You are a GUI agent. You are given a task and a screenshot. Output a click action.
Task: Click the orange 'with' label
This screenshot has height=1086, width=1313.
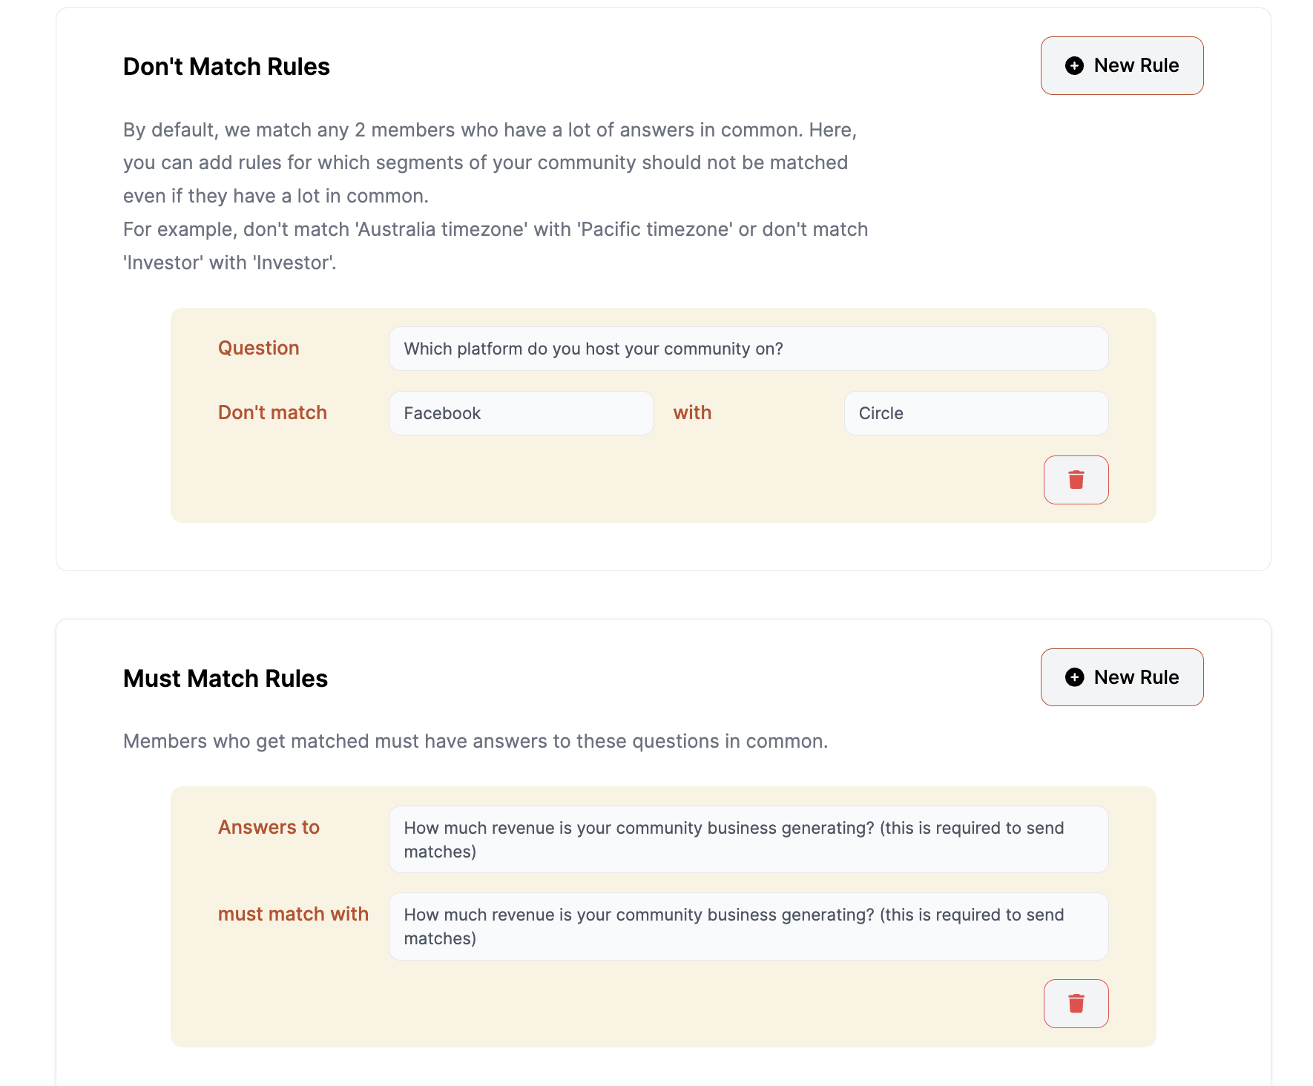[x=692, y=412]
